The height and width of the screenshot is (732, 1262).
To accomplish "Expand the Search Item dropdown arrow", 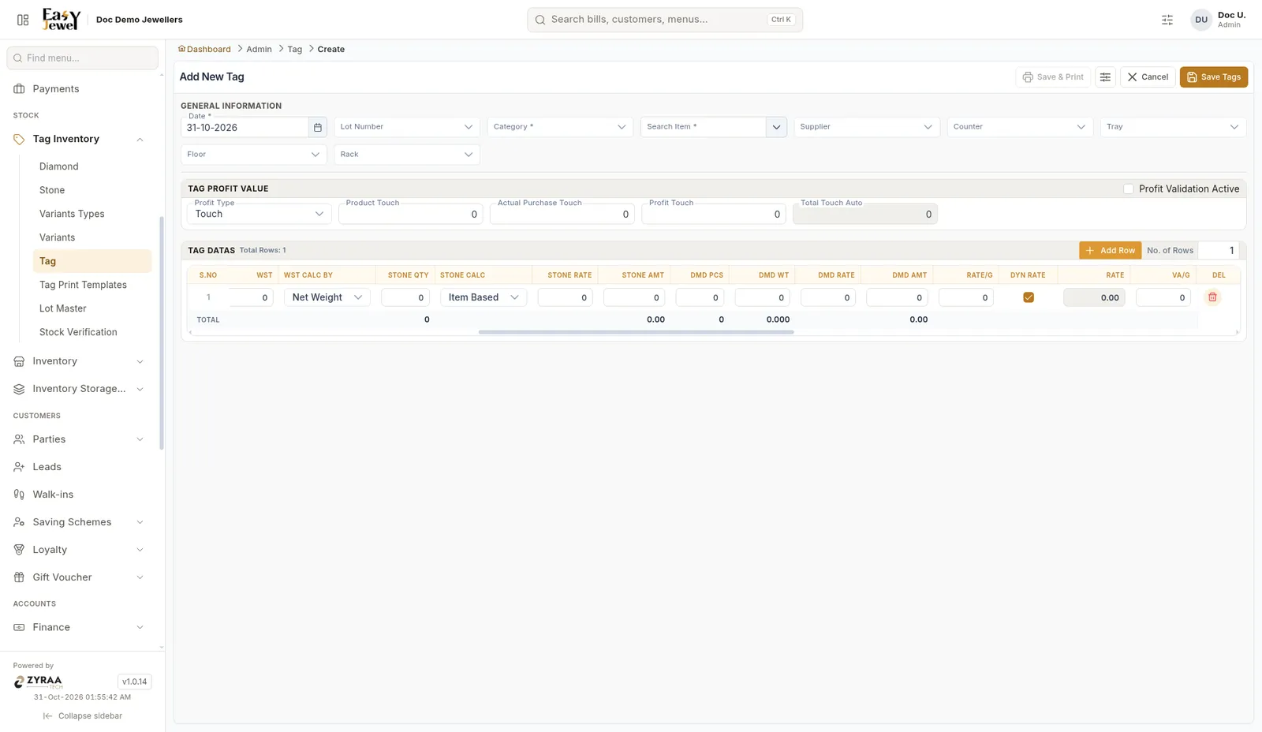I will tap(776, 127).
